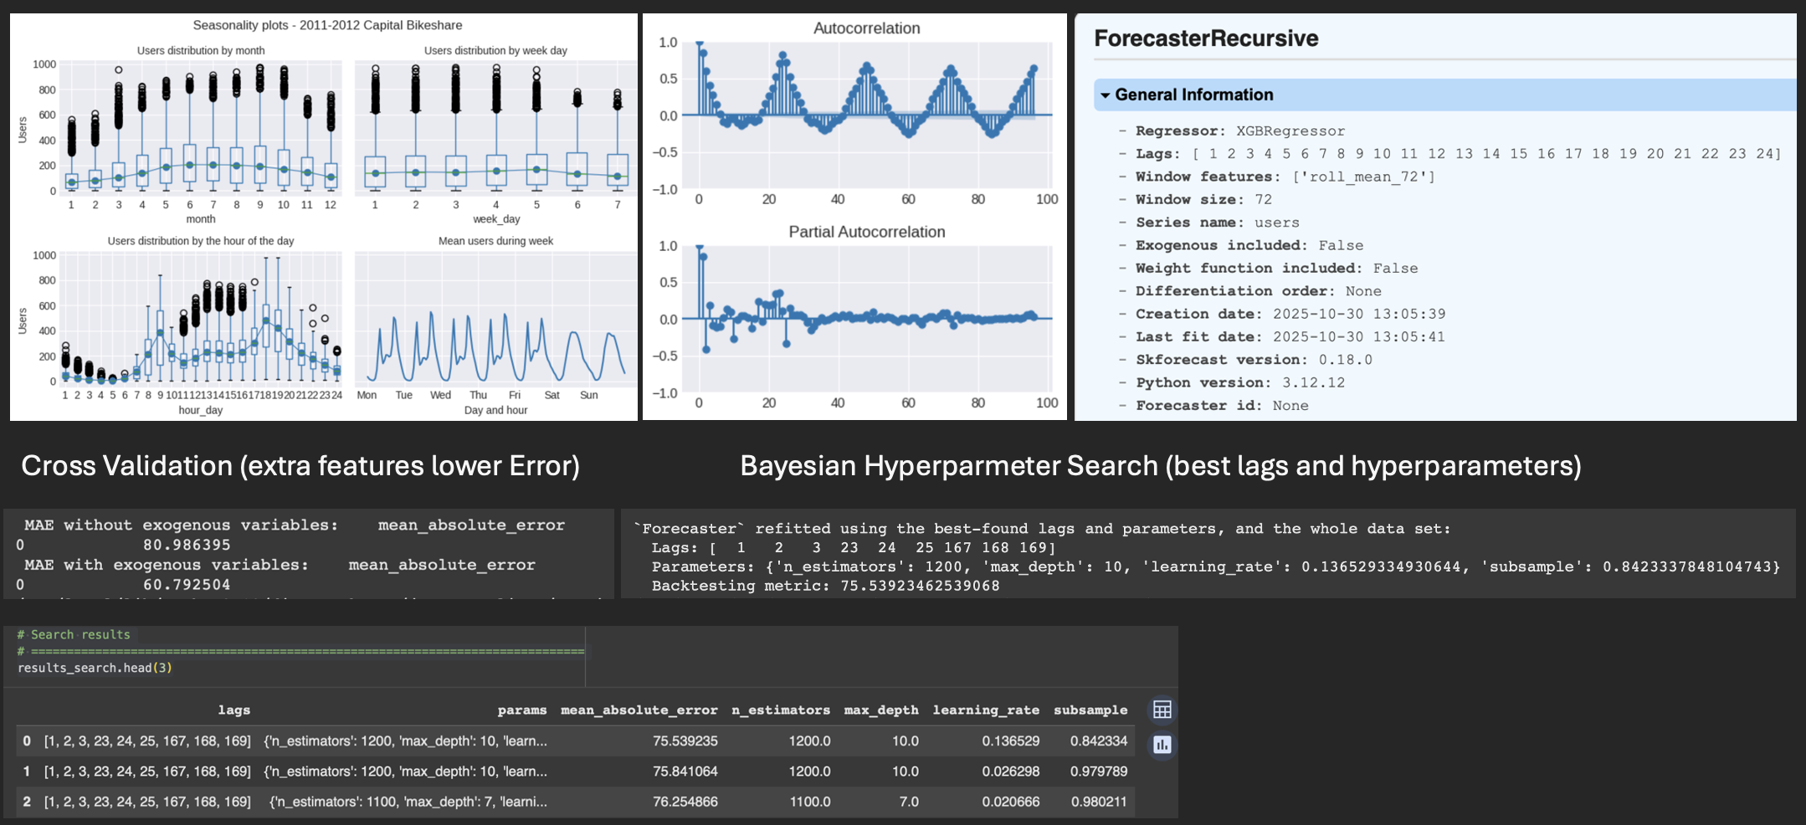This screenshot has width=1806, height=825.
Task: Click the mean_absolute_error column header
Action: pos(639,710)
